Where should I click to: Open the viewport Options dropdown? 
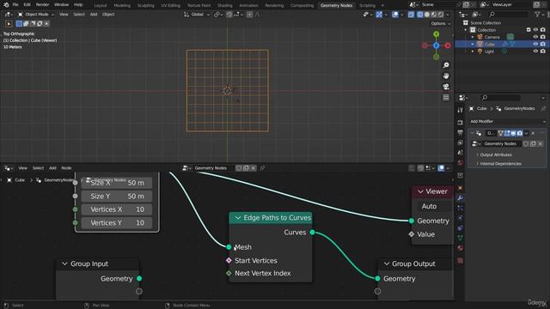pos(441,23)
